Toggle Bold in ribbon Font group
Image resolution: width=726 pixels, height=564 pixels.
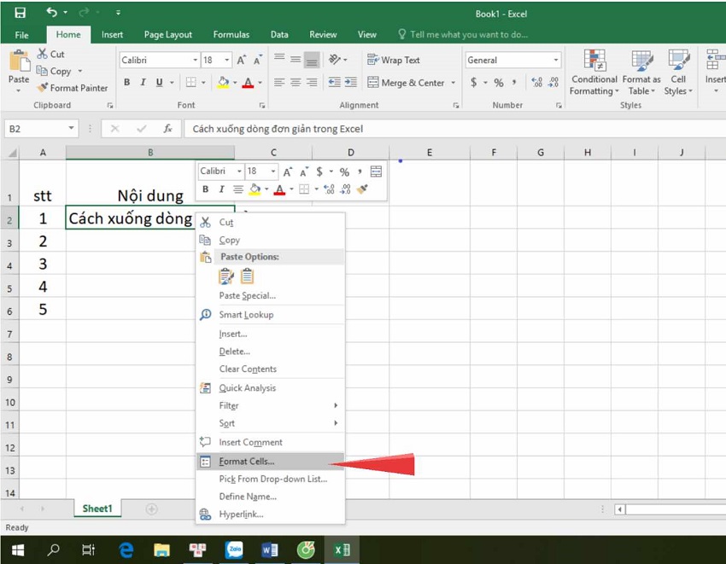[127, 83]
